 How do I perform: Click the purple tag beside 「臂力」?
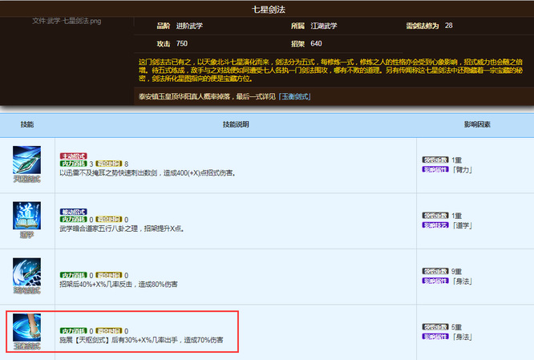435,170
